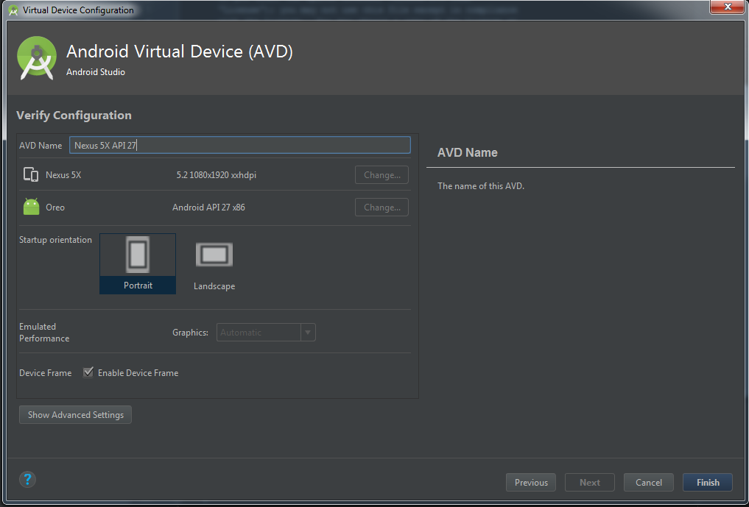This screenshot has height=507, width=749.
Task: Click the Next button
Action: [x=589, y=483]
